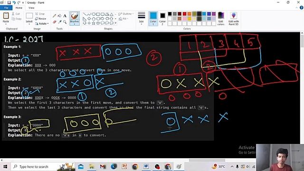The width and height of the screenshot is (304, 171).
Task: Open PowerPoint from the taskbar
Action: pos(124,166)
